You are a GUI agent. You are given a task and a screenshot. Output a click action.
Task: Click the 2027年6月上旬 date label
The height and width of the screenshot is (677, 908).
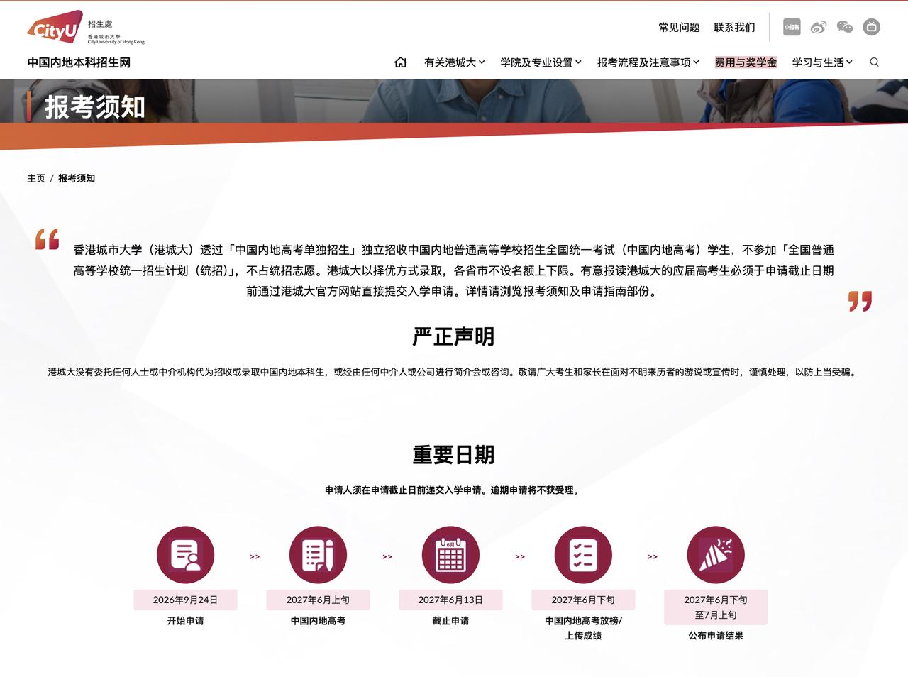tap(318, 600)
